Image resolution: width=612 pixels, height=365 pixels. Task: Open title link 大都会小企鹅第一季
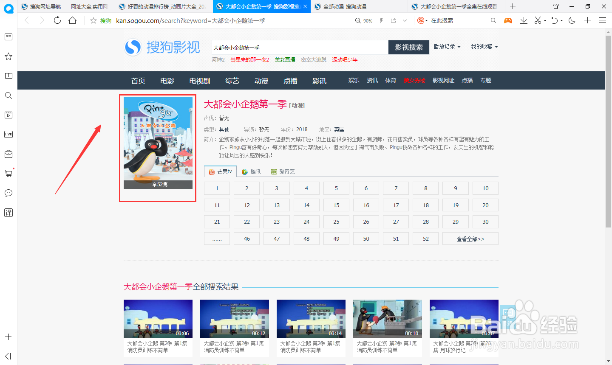pos(245,104)
